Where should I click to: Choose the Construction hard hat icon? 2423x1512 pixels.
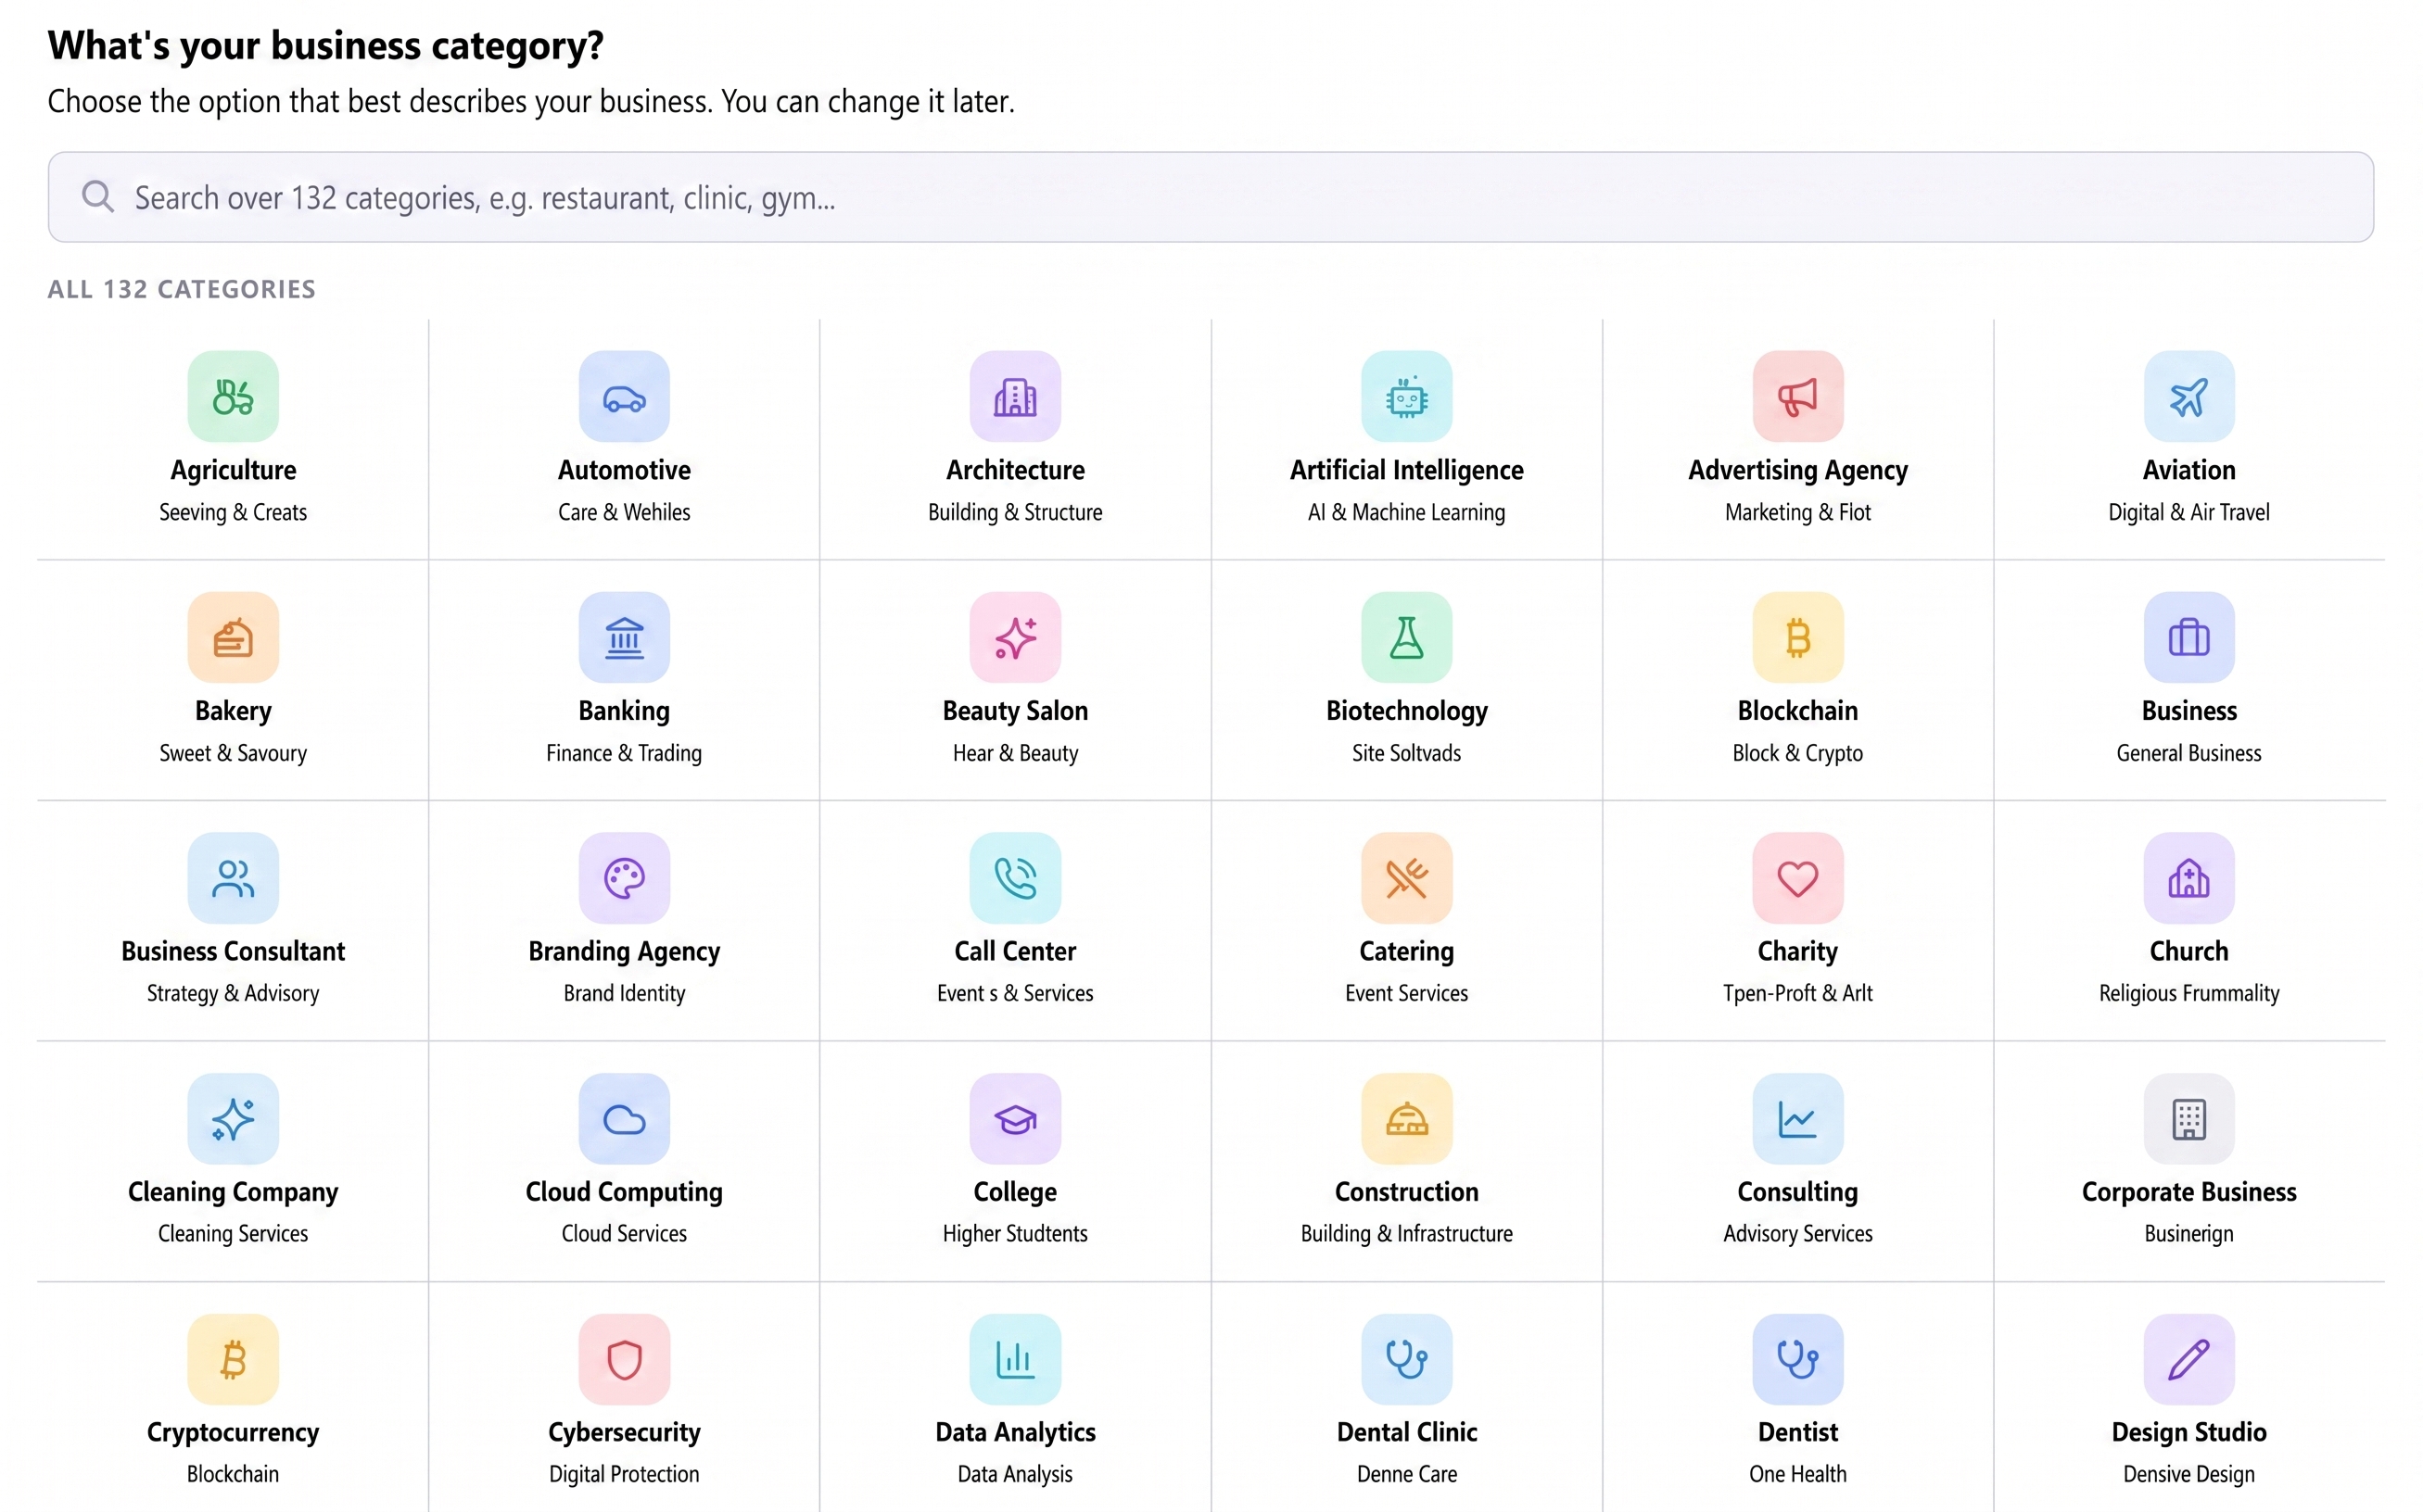coord(1406,1119)
